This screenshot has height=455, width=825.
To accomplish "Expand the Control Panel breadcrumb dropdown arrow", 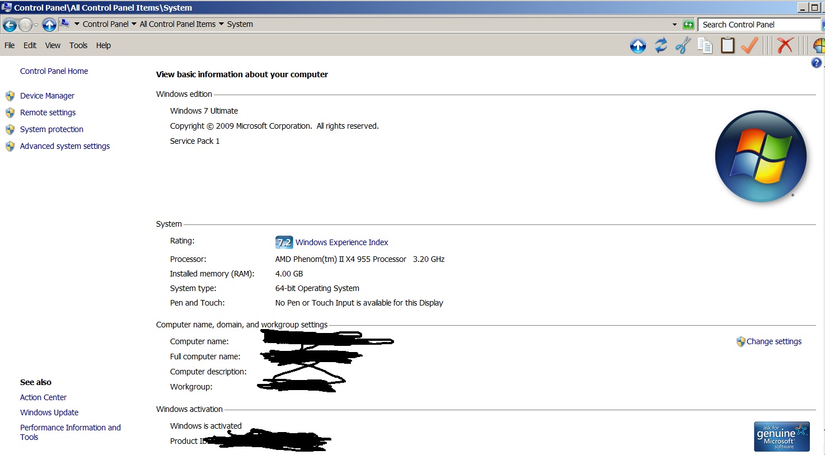I will click(x=134, y=24).
